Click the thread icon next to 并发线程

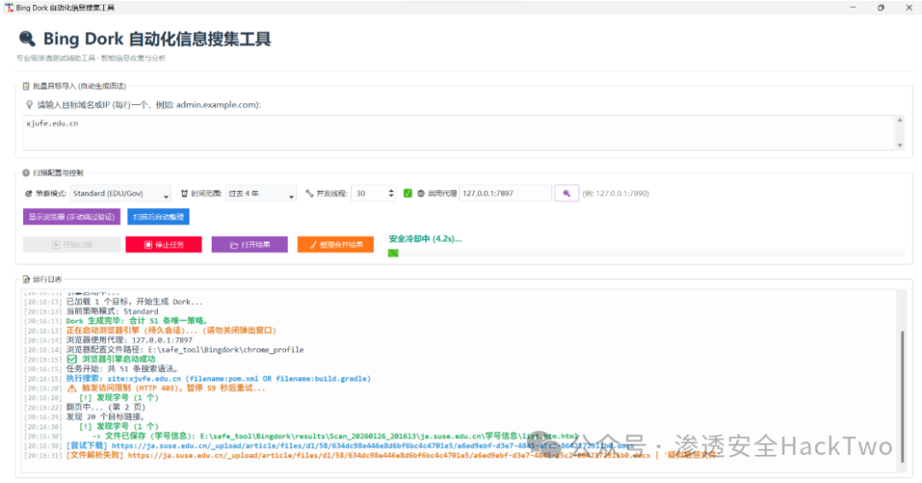[309, 194]
